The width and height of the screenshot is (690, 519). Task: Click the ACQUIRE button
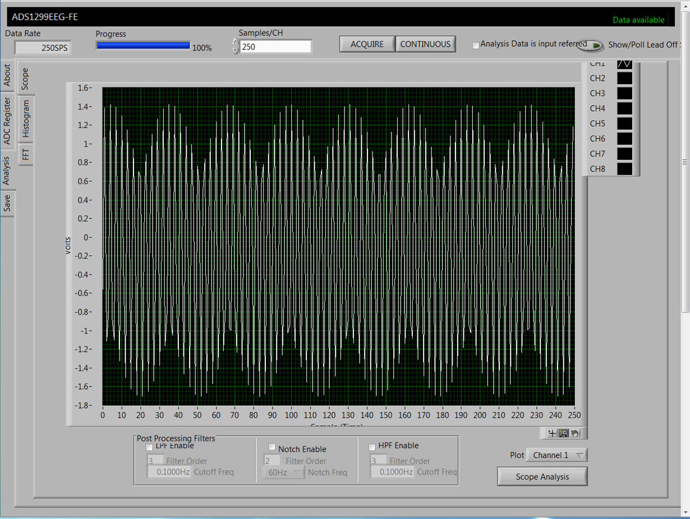coord(367,44)
